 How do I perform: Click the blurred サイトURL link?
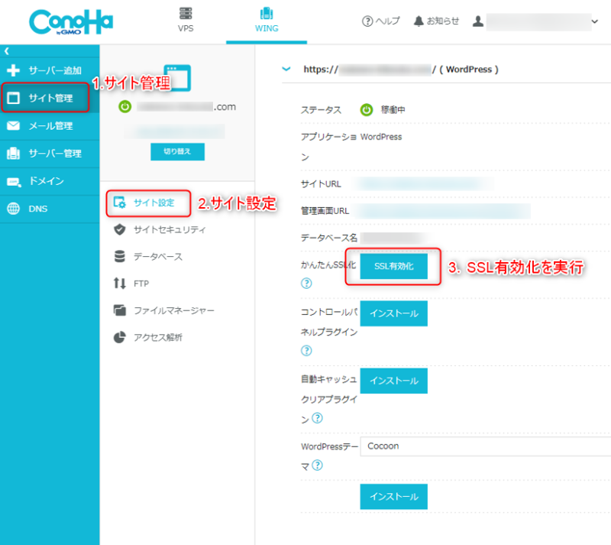point(424,183)
